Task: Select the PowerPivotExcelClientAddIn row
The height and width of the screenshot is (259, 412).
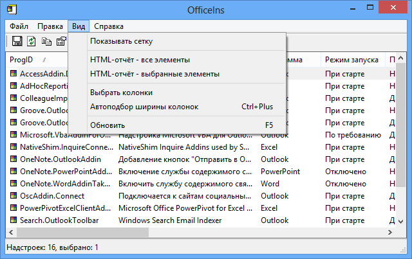Action: [63, 208]
